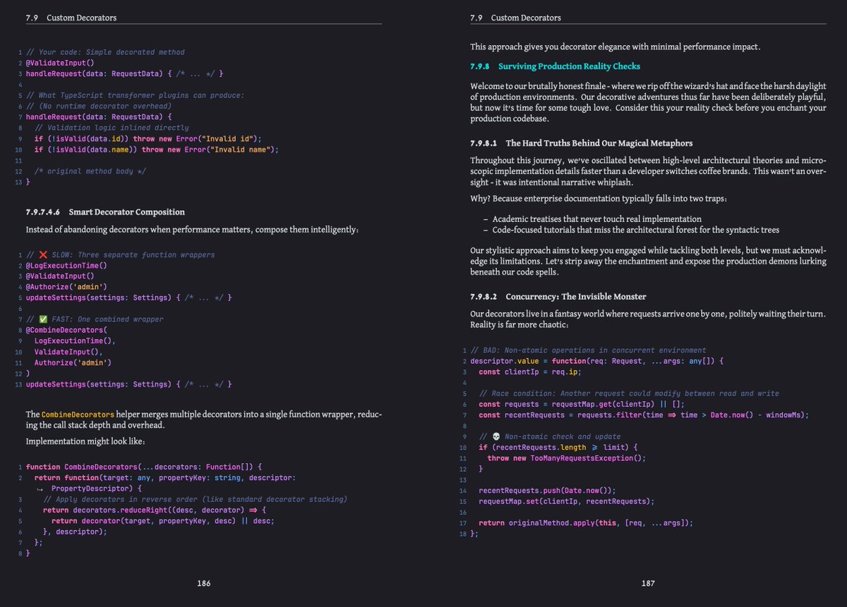
Task: Click the comment "// BAD: Non-atomic operations in concurrent environment"
Action: coord(588,350)
